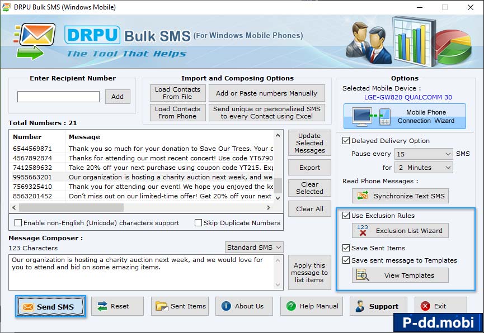Click the Exclusion List Wizard 123 icon
Screen dimensions: 484x333
point(363,230)
